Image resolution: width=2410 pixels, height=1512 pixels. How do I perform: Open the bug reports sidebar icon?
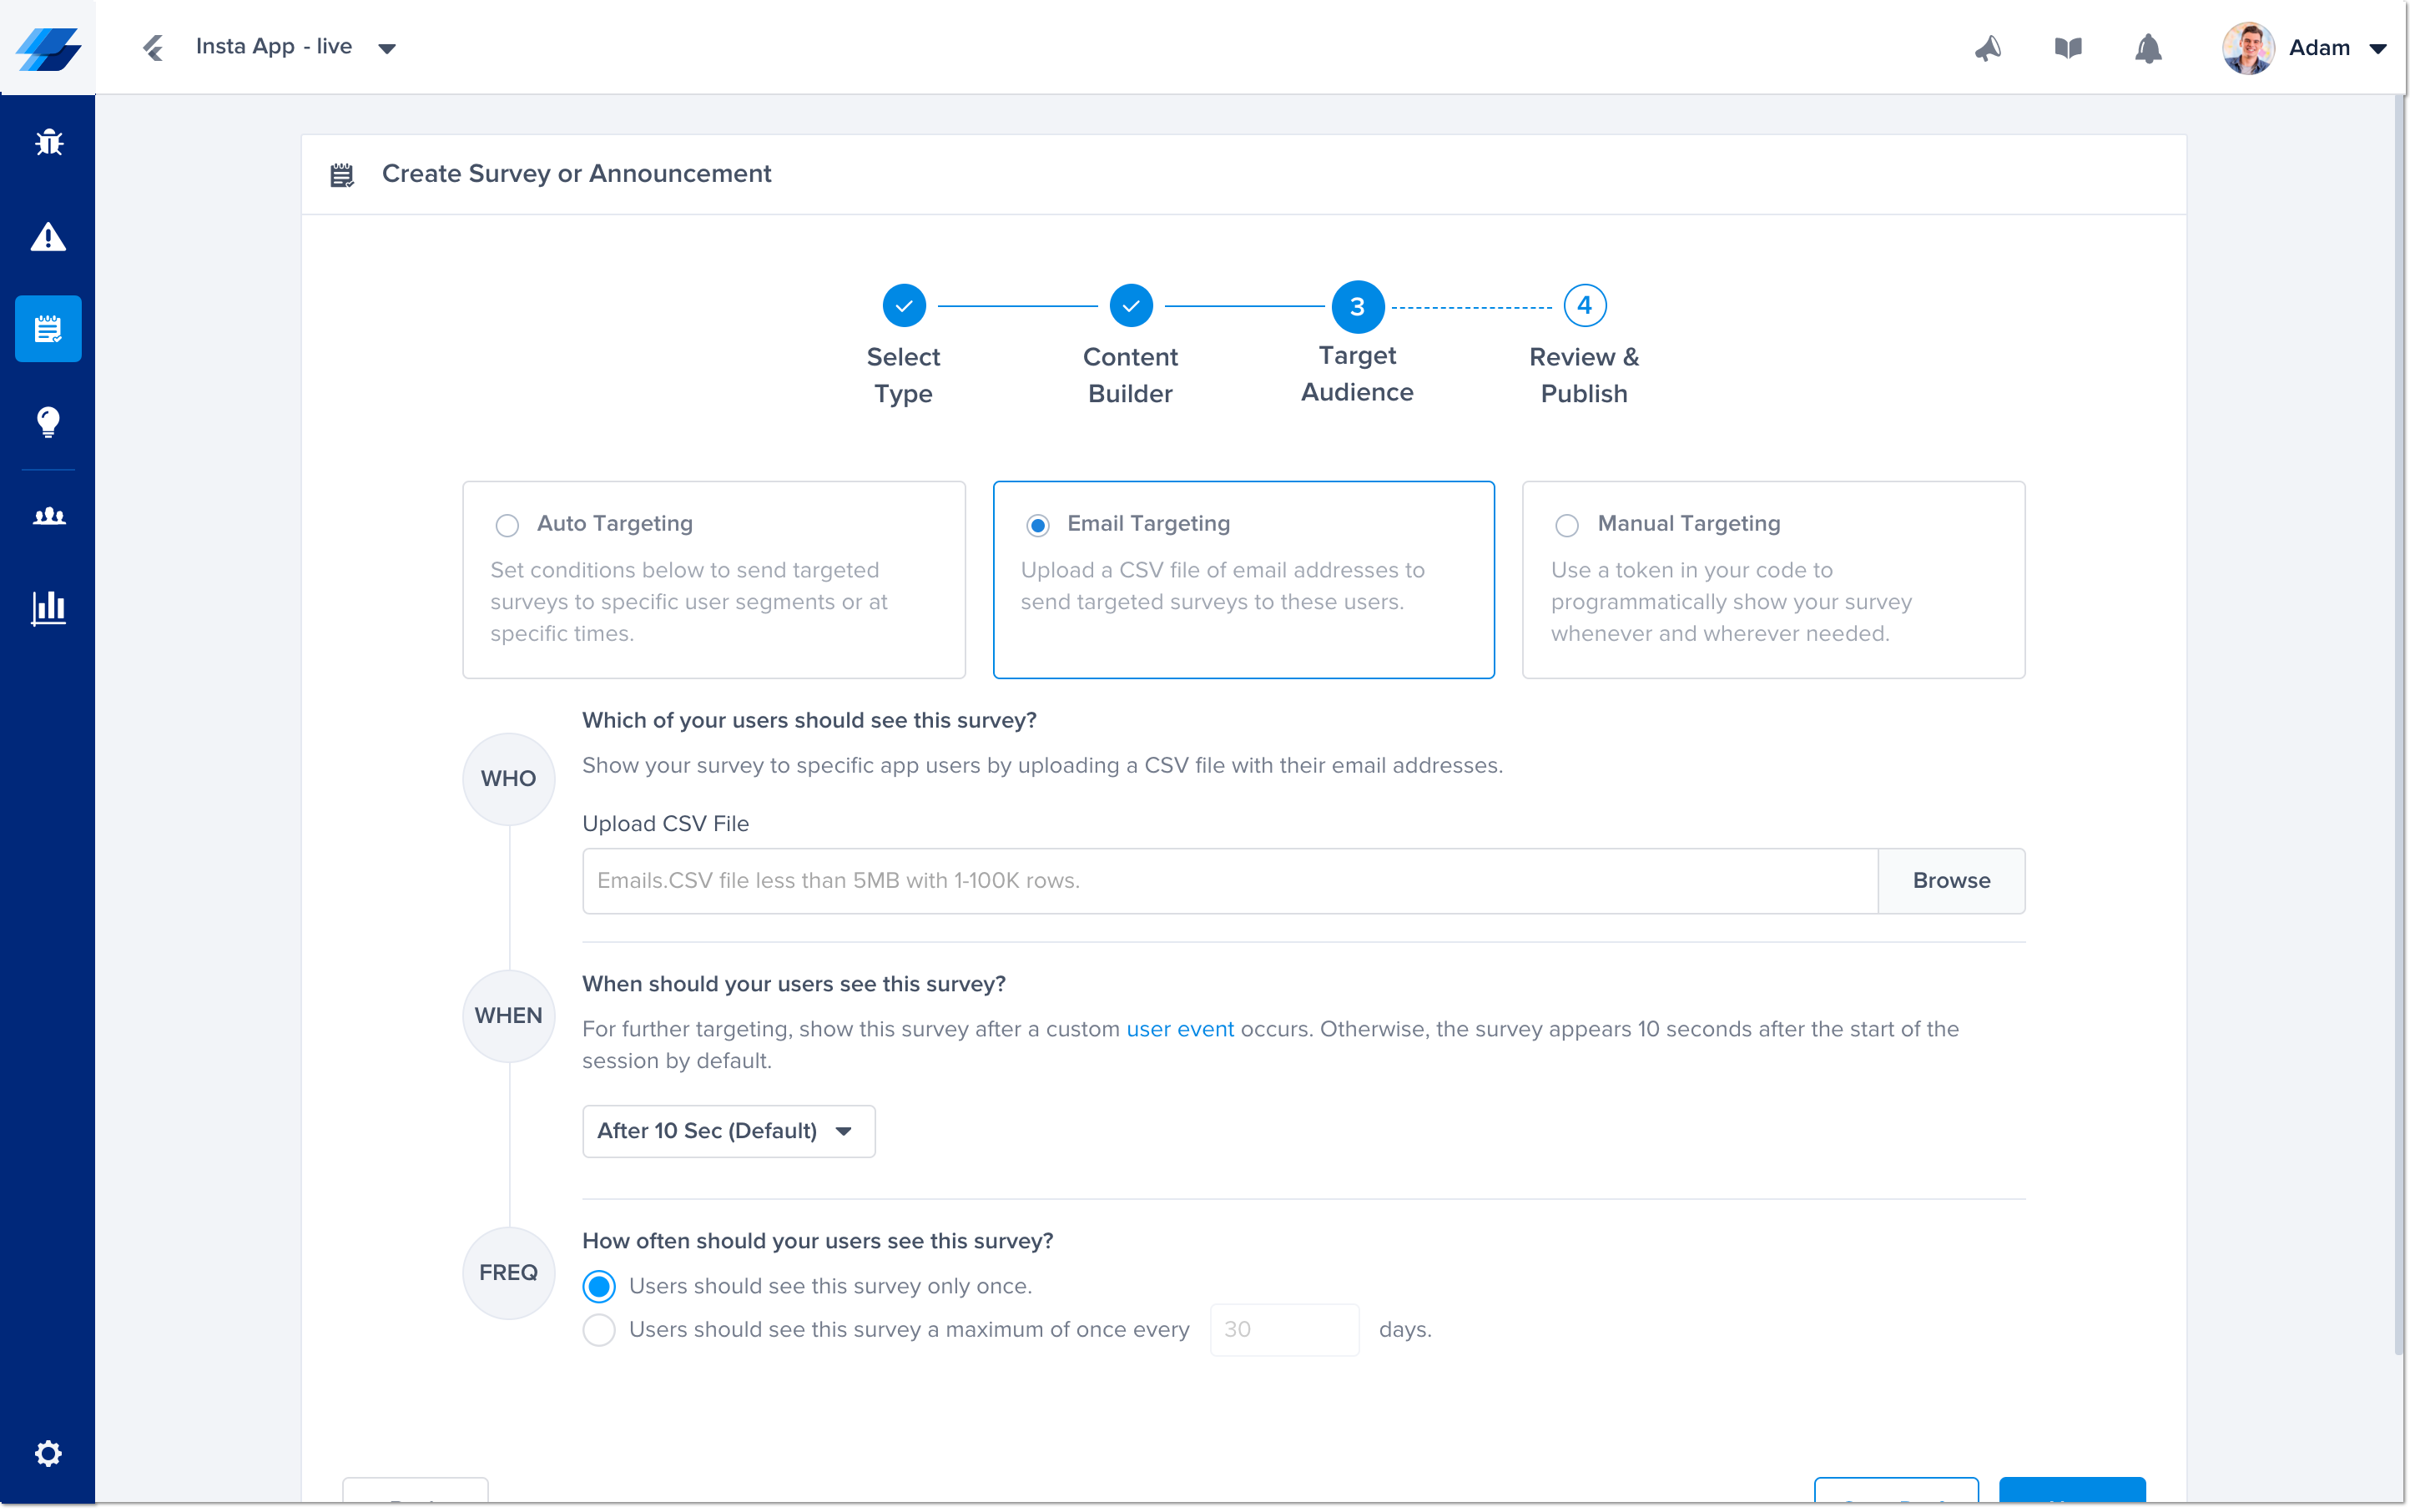tap(48, 142)
